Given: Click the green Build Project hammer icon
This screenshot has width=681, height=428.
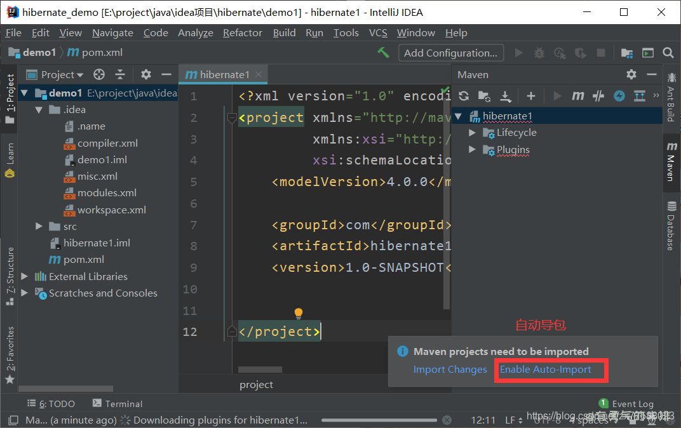Looking at the screenshot, I should [383, 53].
